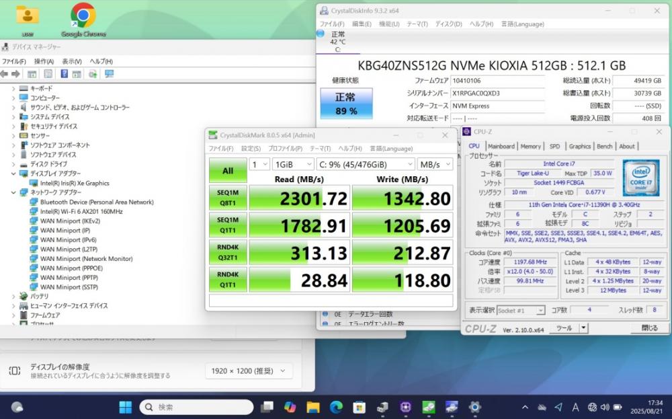Collapse the ディスプレイ アダプター node
The width and height of the screenshot is (672, 419).
tap(13, 174)
